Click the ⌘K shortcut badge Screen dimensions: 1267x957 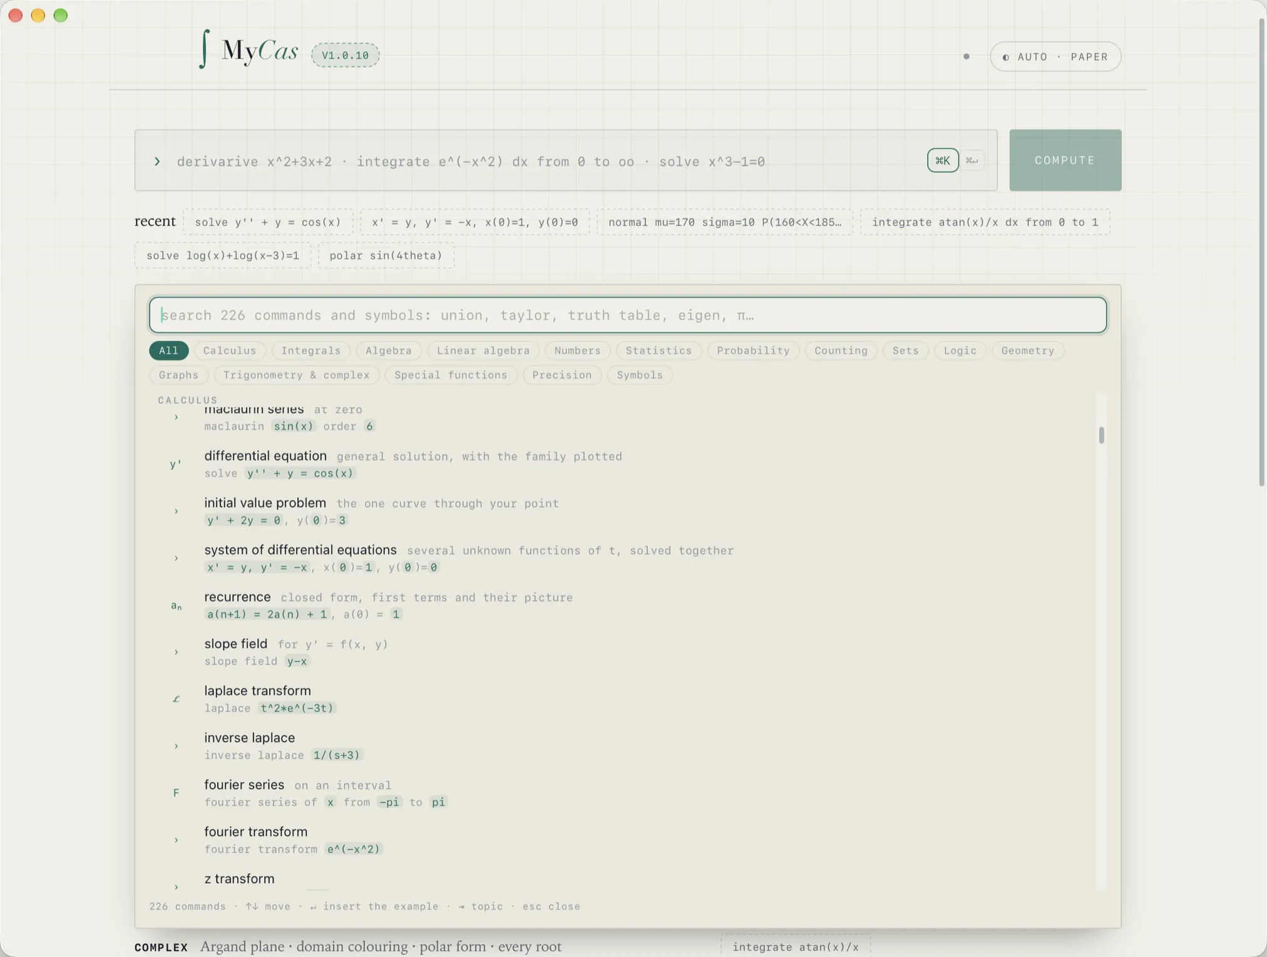(x=943, y=161)
